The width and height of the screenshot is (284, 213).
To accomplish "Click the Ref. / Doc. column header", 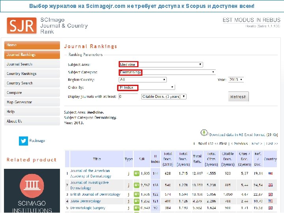I will tap(258, 159).
